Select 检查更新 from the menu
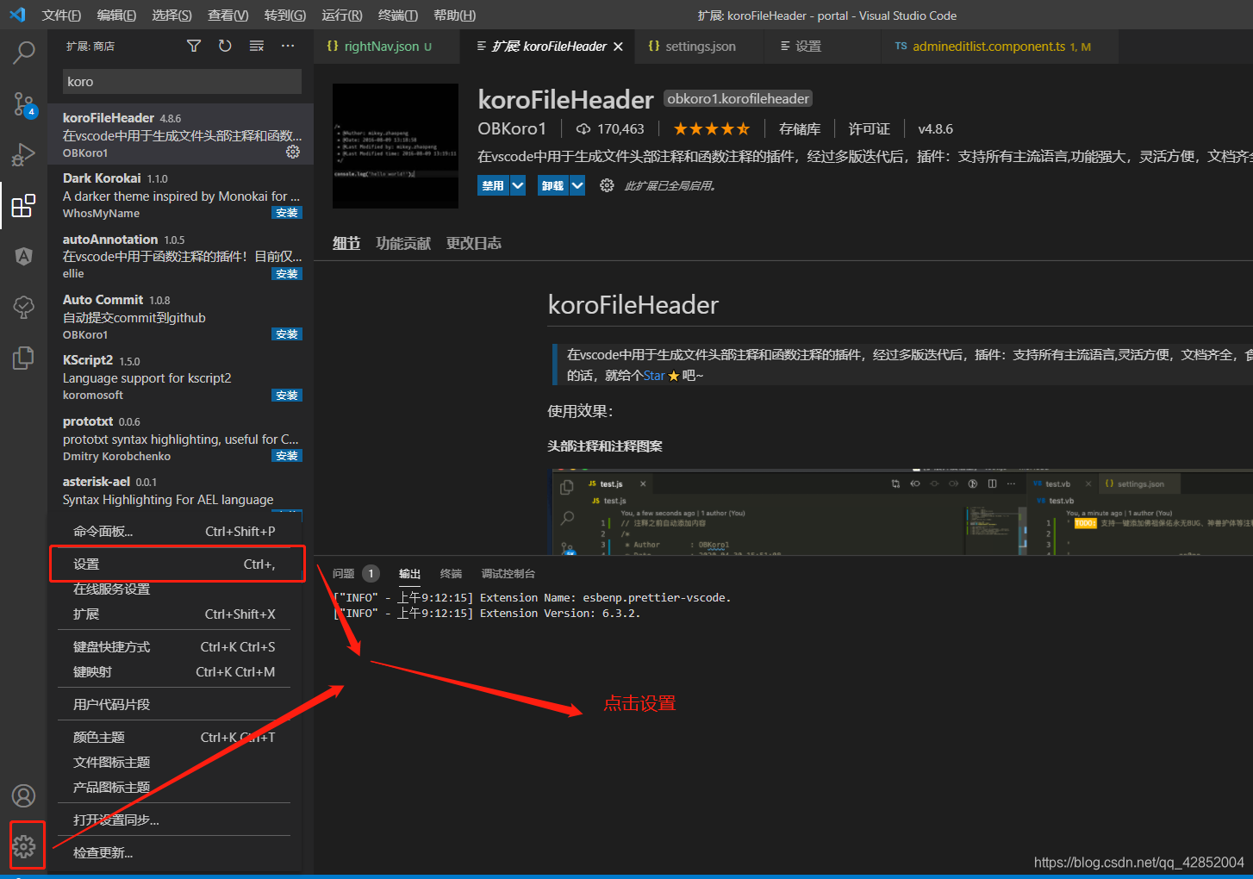The image size is (1253, 879). point(175,853)
